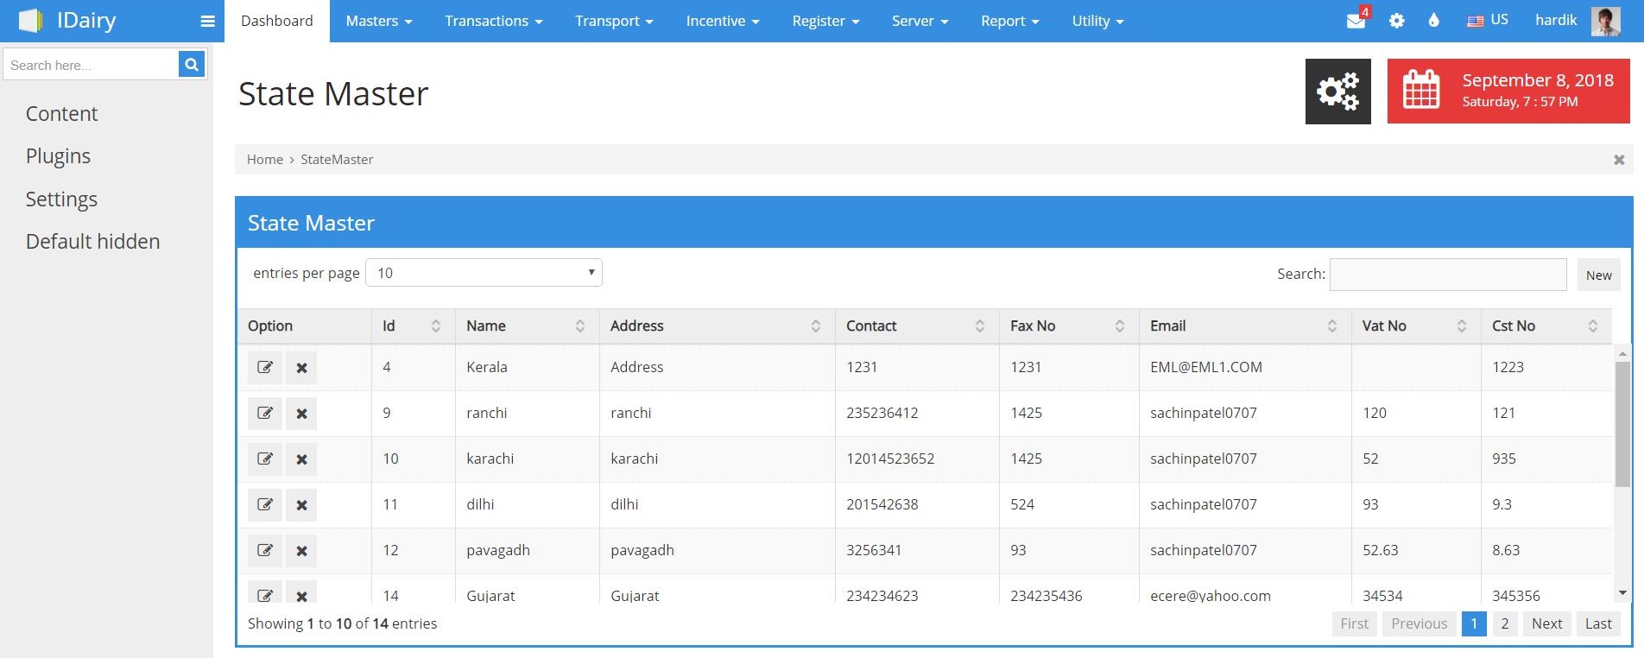This screenshot has height=658, width=1644.
Task: Edit the Kerala row
Action: [265, 367]
